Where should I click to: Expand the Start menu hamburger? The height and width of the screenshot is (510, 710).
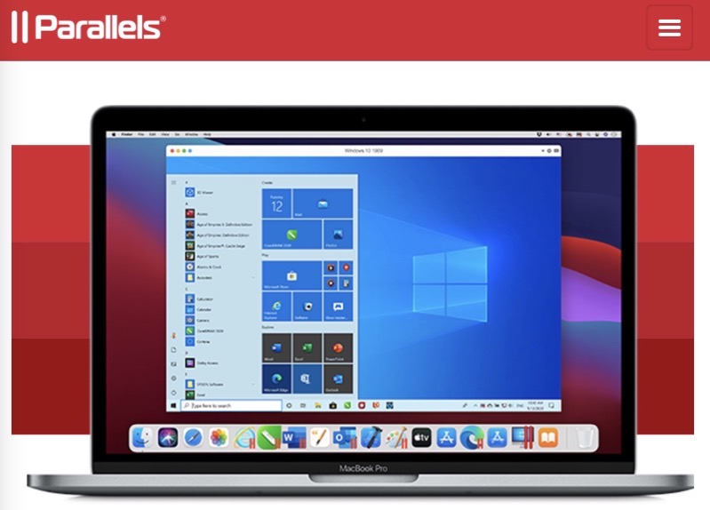[174, 182]
